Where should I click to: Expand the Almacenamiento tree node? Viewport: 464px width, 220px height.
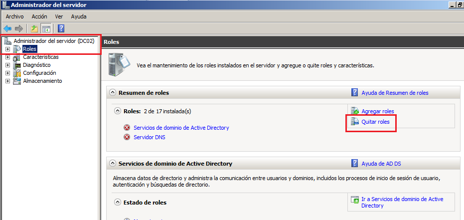click(x=7, y=81)
